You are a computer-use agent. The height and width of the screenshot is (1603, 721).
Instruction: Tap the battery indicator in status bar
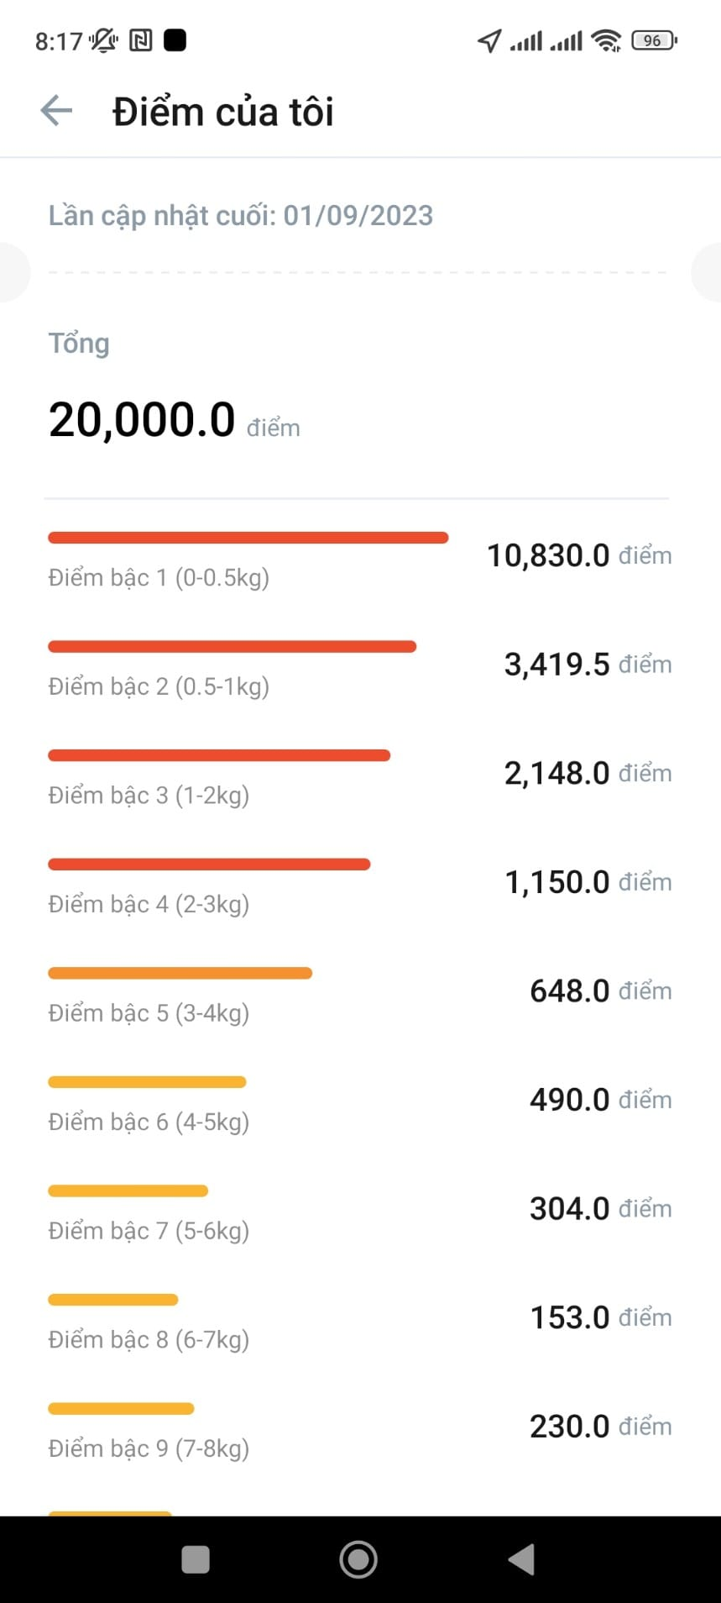pyautogui.click(x=654, y=40)
